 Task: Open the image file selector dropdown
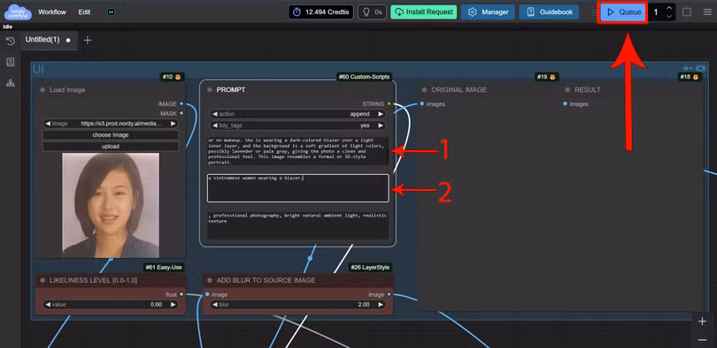110,124
